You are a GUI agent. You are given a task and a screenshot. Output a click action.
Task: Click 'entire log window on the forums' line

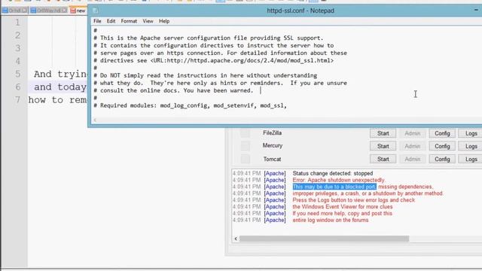coord(331,221)
